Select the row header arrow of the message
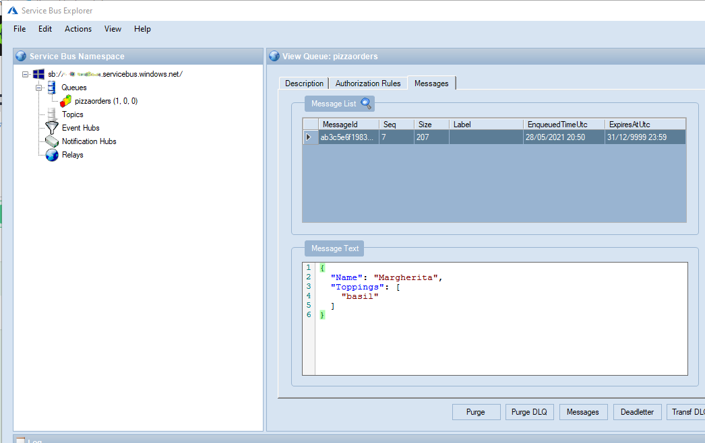This screenshot has width=705, height=443. click(x=309, y=137)
